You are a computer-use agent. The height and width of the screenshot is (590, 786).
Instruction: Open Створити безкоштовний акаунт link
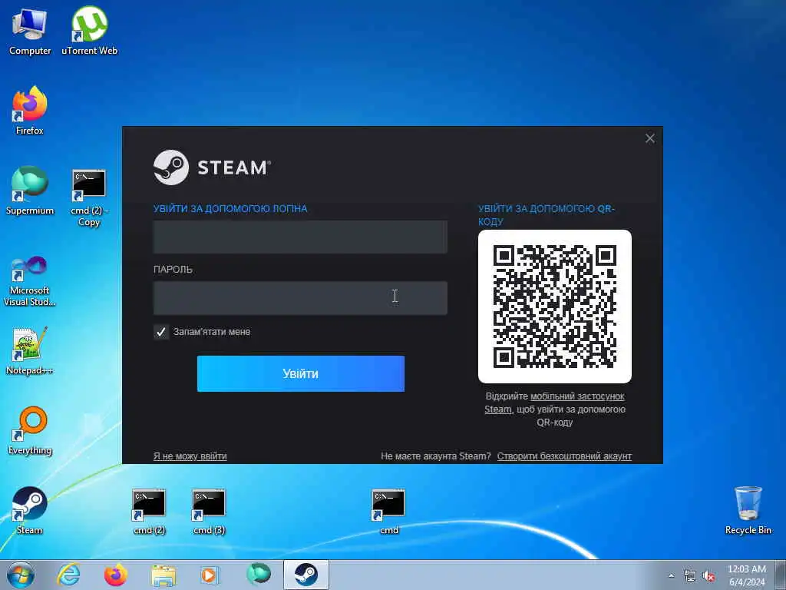click(564, 456)
